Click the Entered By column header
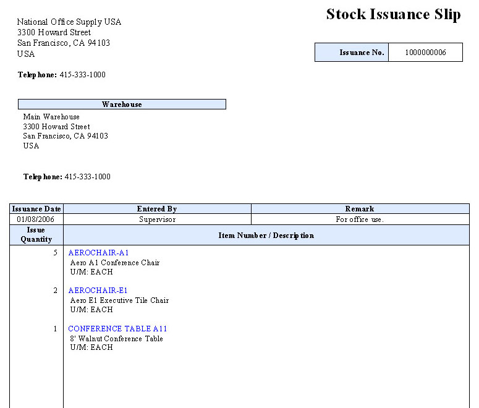The image size is (479, 408). 157,209
